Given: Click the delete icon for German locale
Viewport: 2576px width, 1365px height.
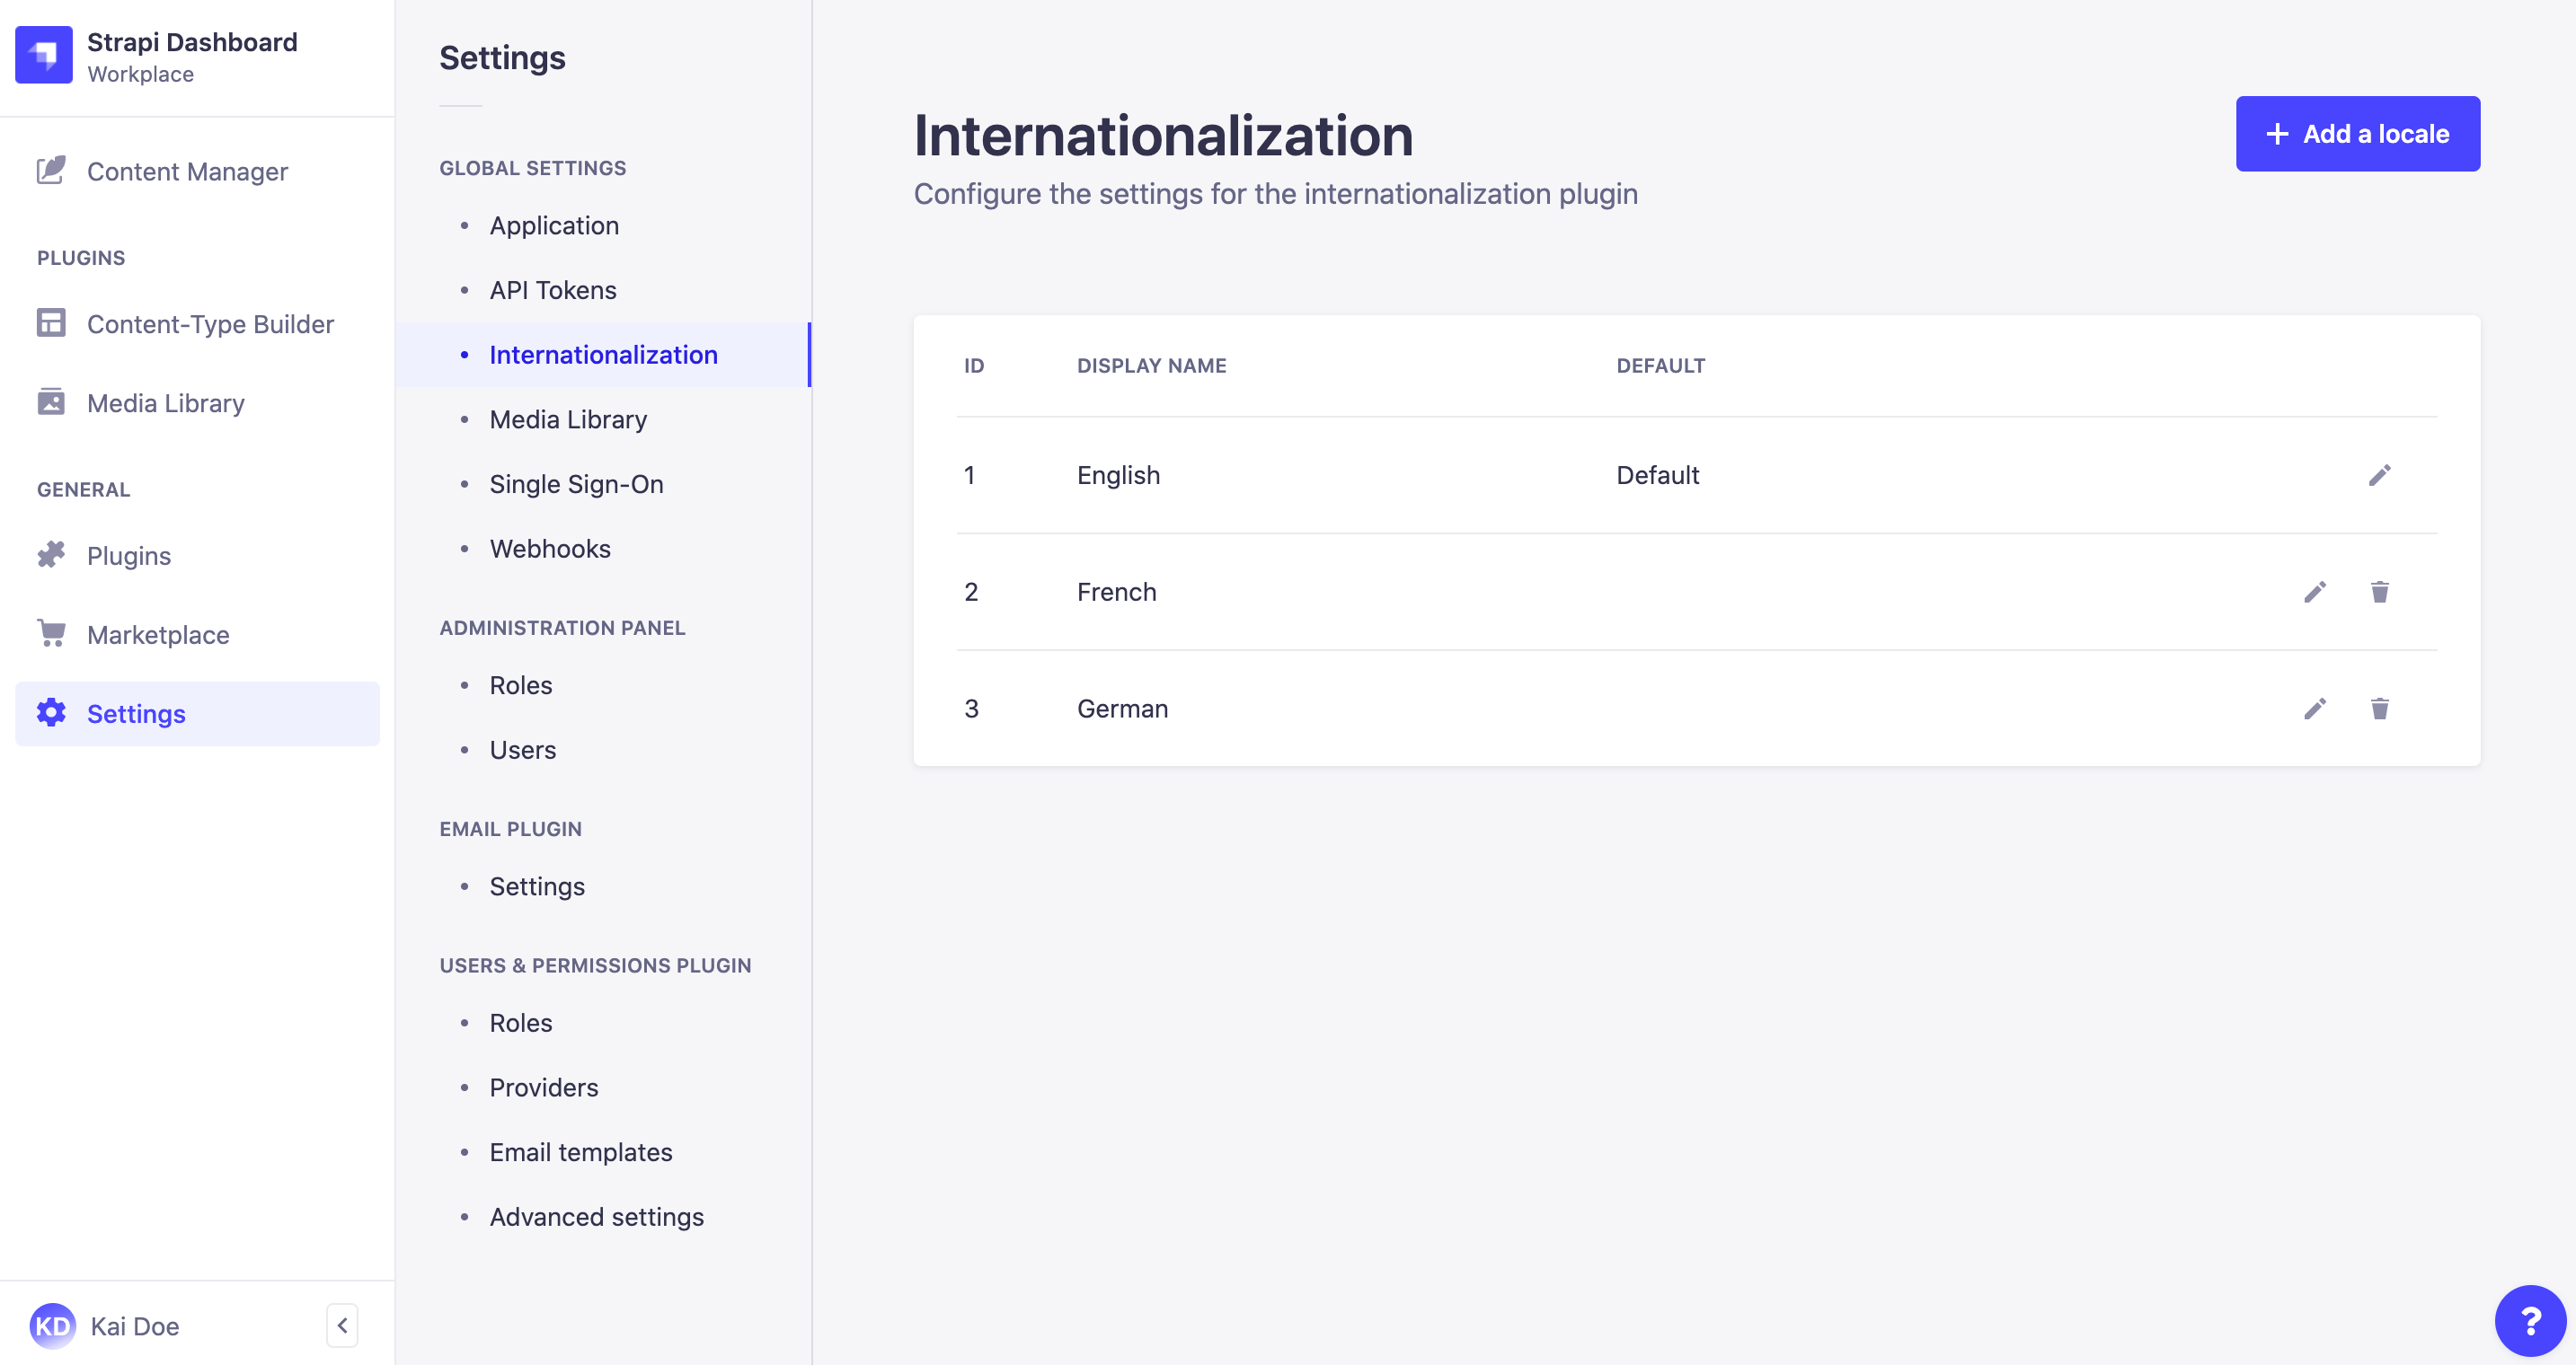Looking at the screenshot, I should 2380,708.
